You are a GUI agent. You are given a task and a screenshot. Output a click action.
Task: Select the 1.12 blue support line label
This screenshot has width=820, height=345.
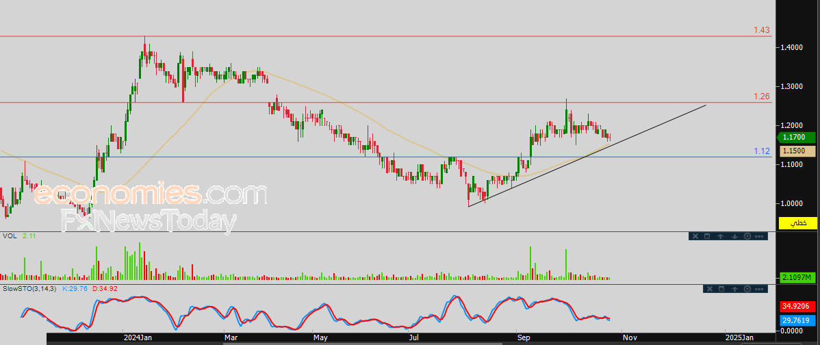click(x=761, y=151)
